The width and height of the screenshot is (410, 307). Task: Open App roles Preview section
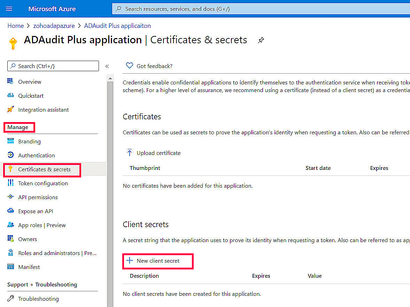(42, 225)
